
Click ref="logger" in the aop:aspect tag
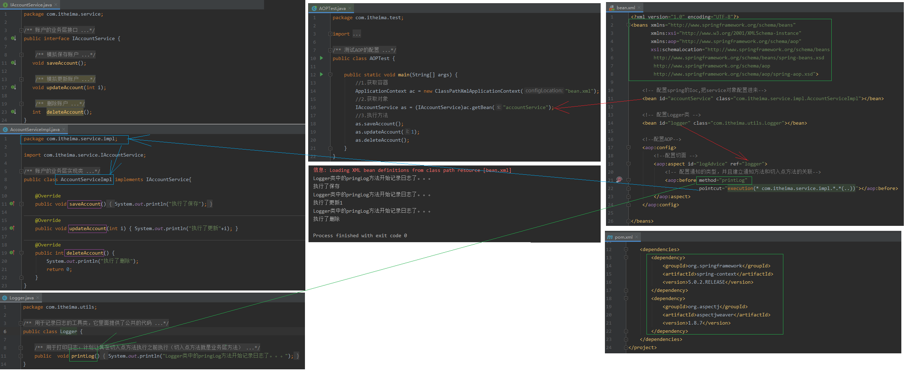(x=747, y=164)
